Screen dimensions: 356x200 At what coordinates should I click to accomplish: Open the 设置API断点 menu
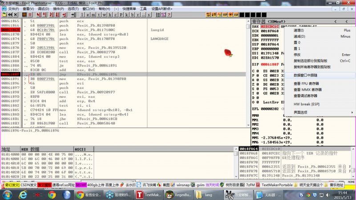coord(162,9)
